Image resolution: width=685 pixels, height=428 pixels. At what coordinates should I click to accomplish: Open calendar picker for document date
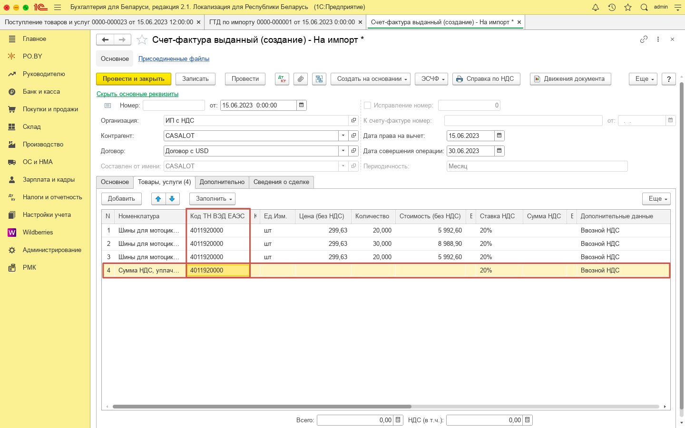tap(302, 105)
